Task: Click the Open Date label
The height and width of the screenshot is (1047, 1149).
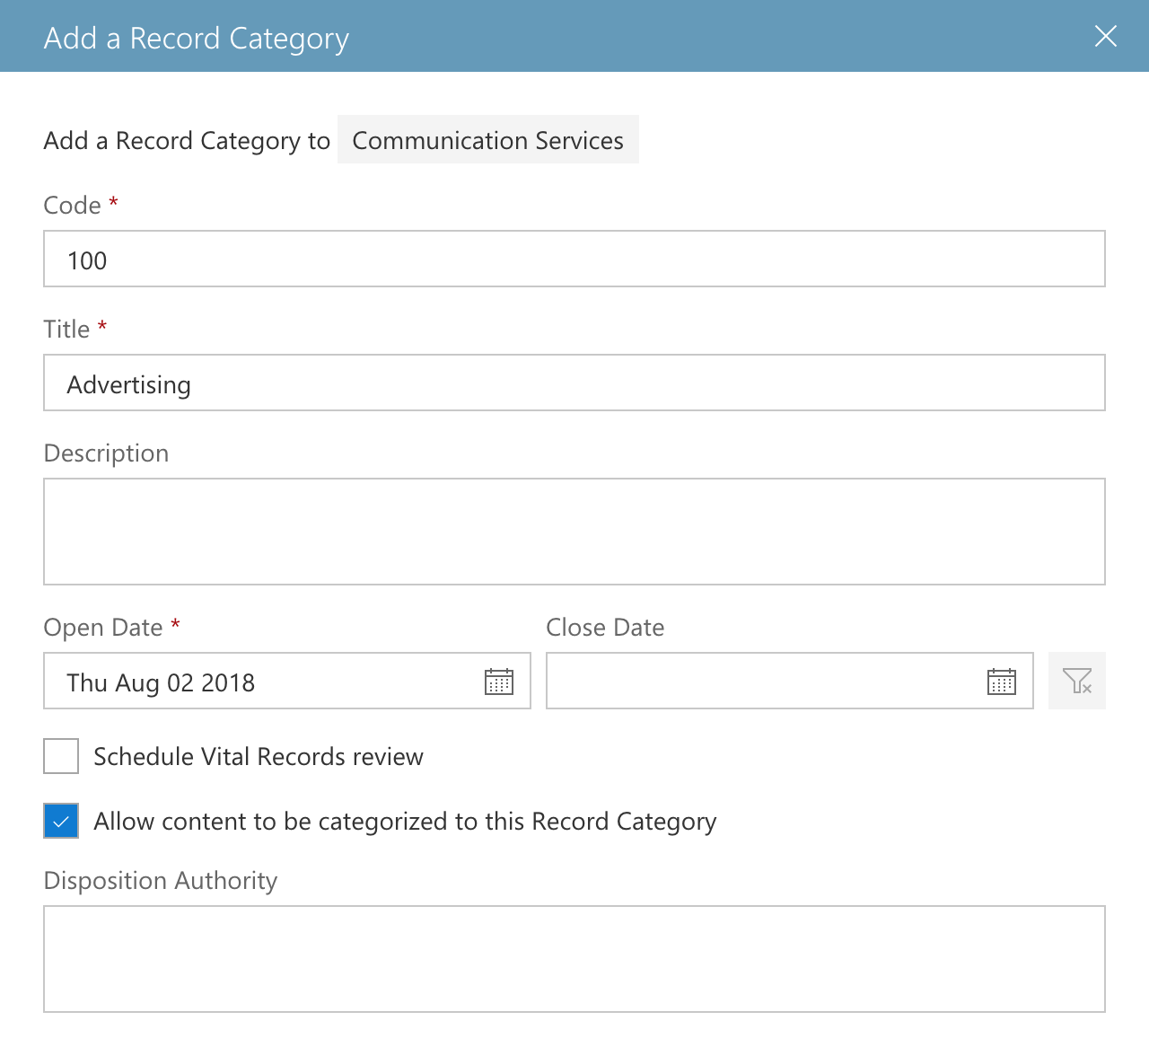Action: 103,627
